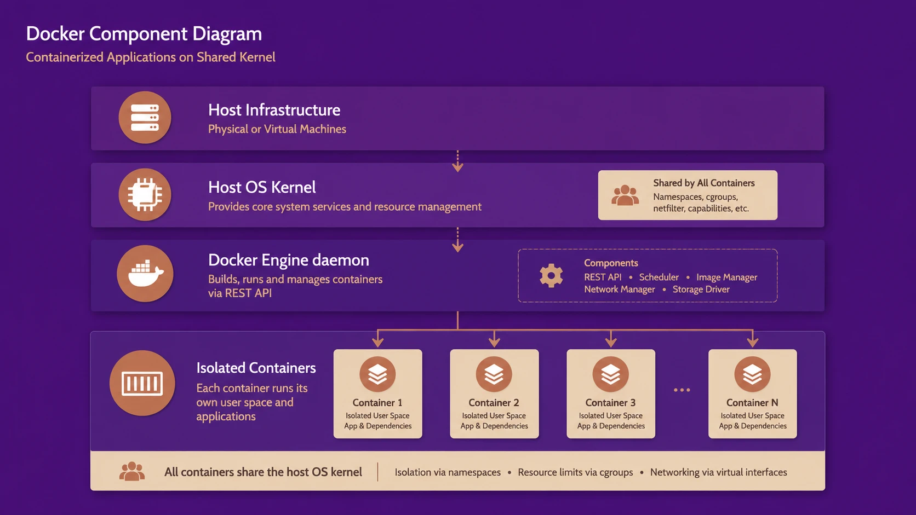Screen dimensions: 916x515
Task: Select the Container 1 card label
Action: coord(377,403)
